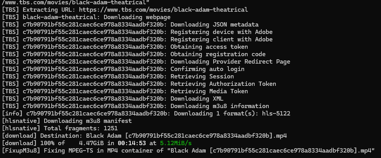Click the 'Downloading XML' status text
The width and height of the screenshot is (381, 158).
197,99
